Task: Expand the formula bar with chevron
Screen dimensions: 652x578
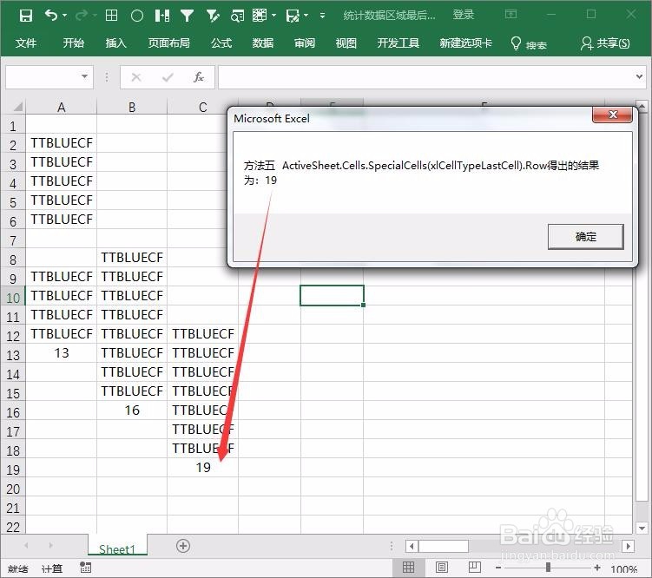Action: (640, 76)
